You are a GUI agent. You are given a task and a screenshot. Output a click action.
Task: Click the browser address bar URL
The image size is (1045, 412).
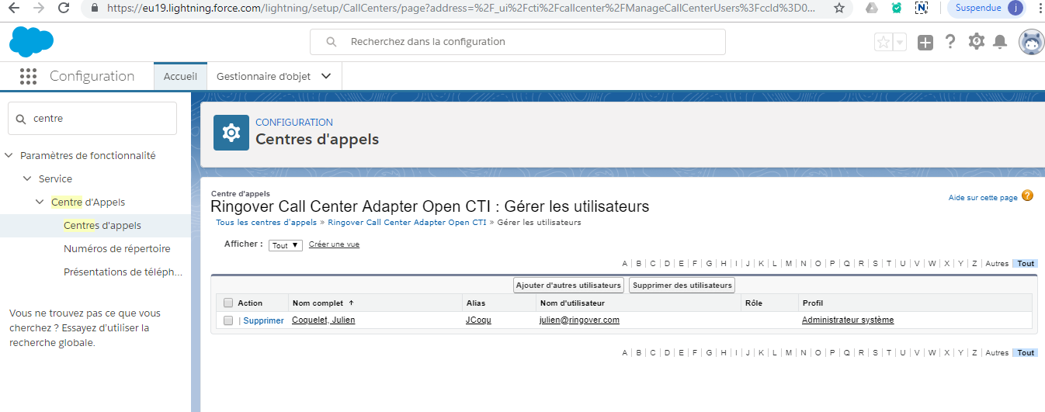pos(462,9)
